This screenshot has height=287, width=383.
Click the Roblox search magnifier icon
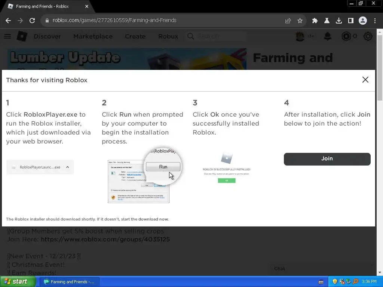tap(190, 36)
